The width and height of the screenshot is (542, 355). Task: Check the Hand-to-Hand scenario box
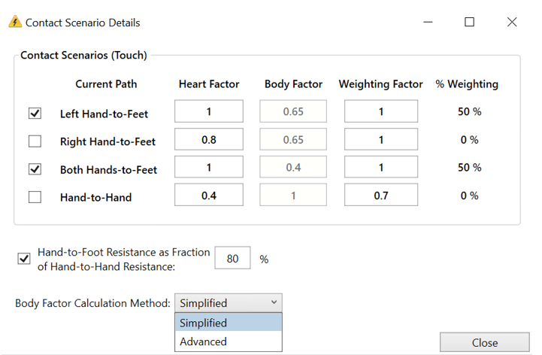pos(35,197)
